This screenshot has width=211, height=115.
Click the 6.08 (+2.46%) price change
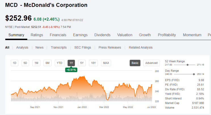coord(46,19)
